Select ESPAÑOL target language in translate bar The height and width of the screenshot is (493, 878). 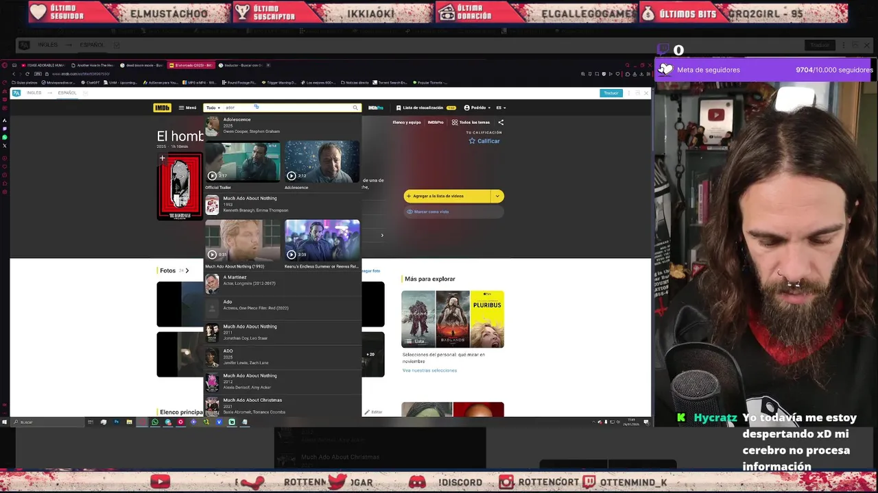(x=67, y=92)
